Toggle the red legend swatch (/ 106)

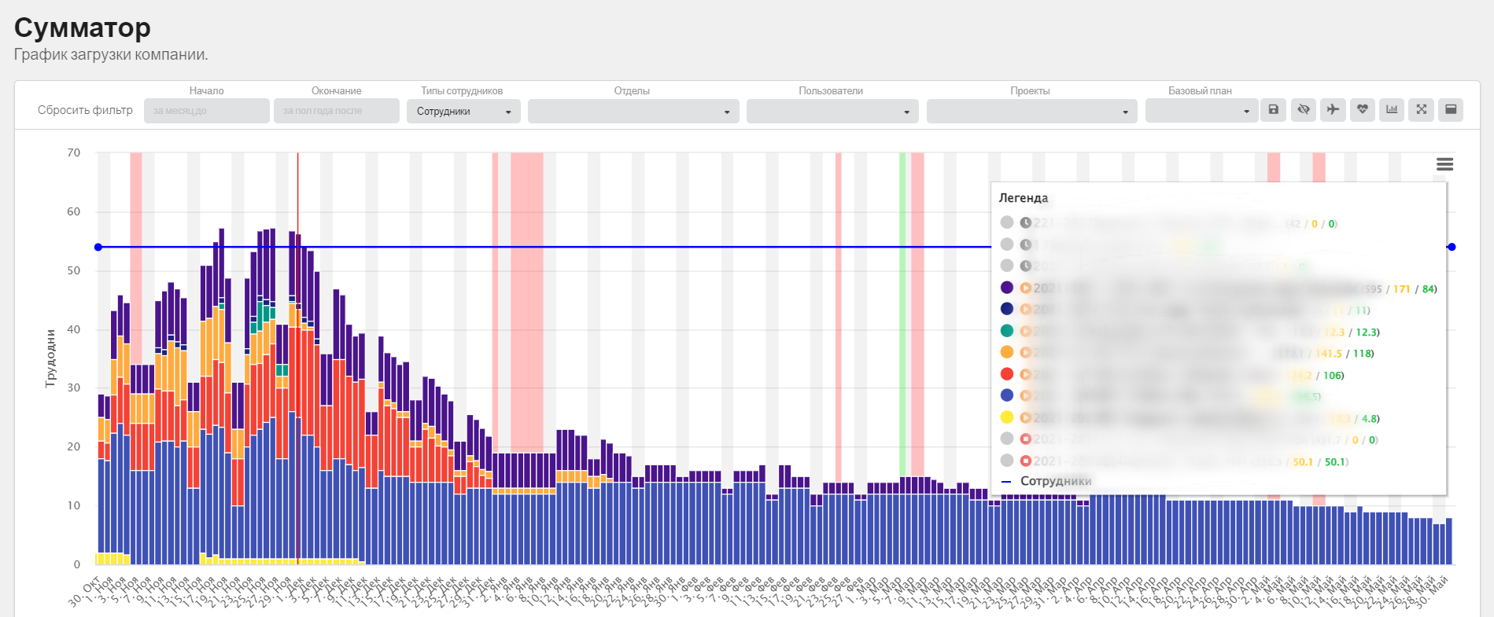click(1007, 374)
